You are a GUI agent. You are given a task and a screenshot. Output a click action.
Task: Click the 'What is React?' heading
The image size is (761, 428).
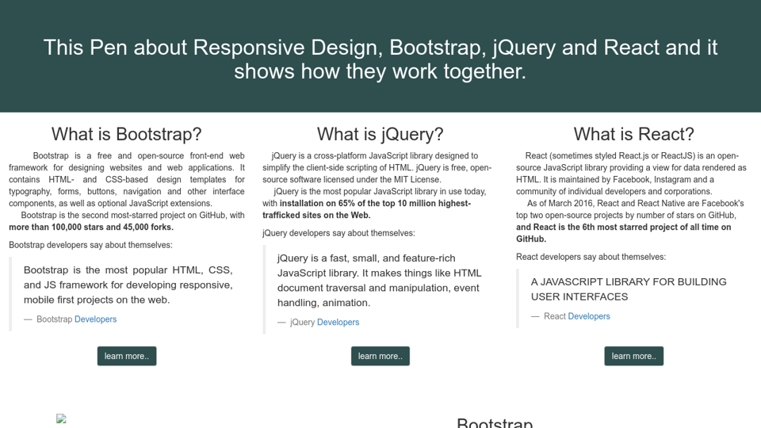pos(633,134)
